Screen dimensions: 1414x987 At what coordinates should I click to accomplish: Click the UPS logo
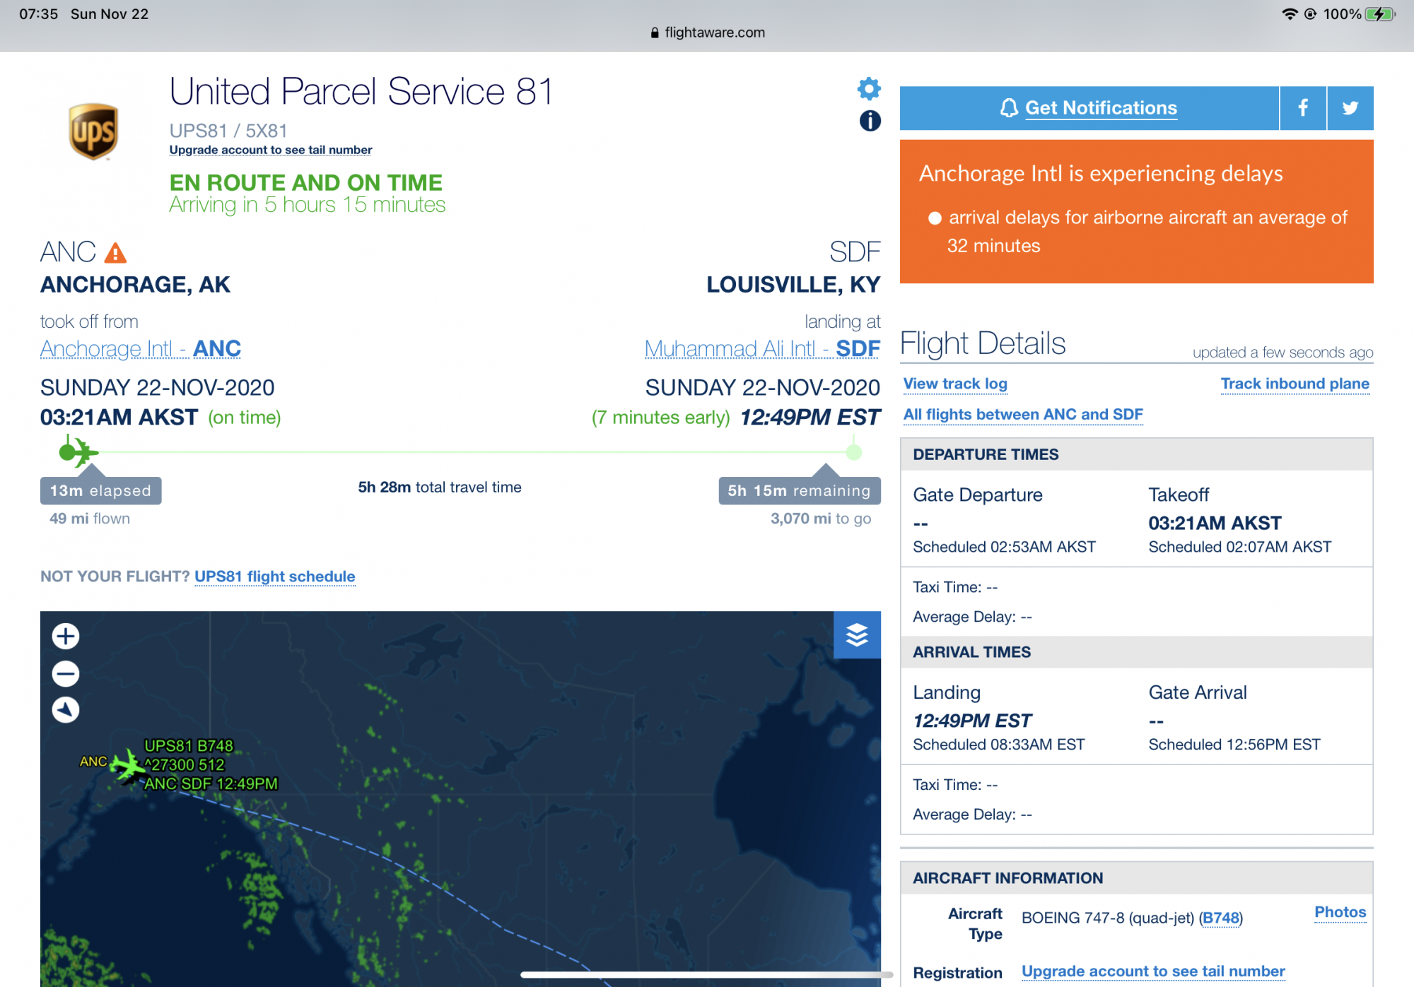93,131
